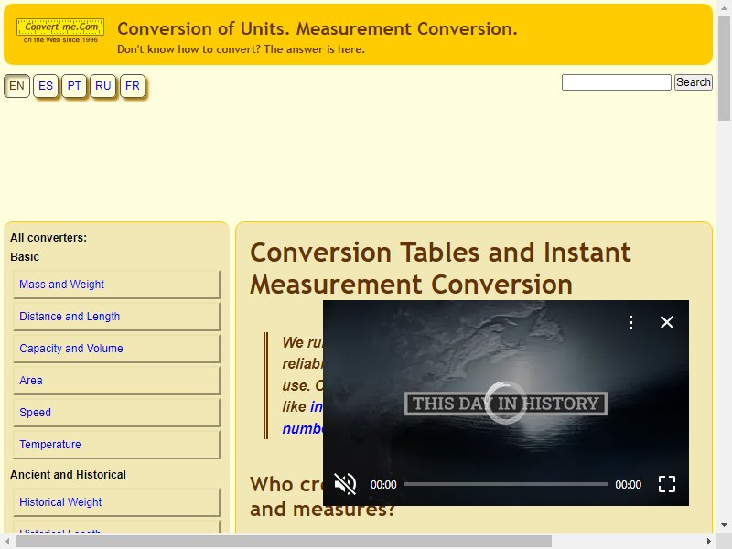This screenshot has height=549, width=732.
Task: Click the horizontal scrollbar thumb
Action: point(284,542)
